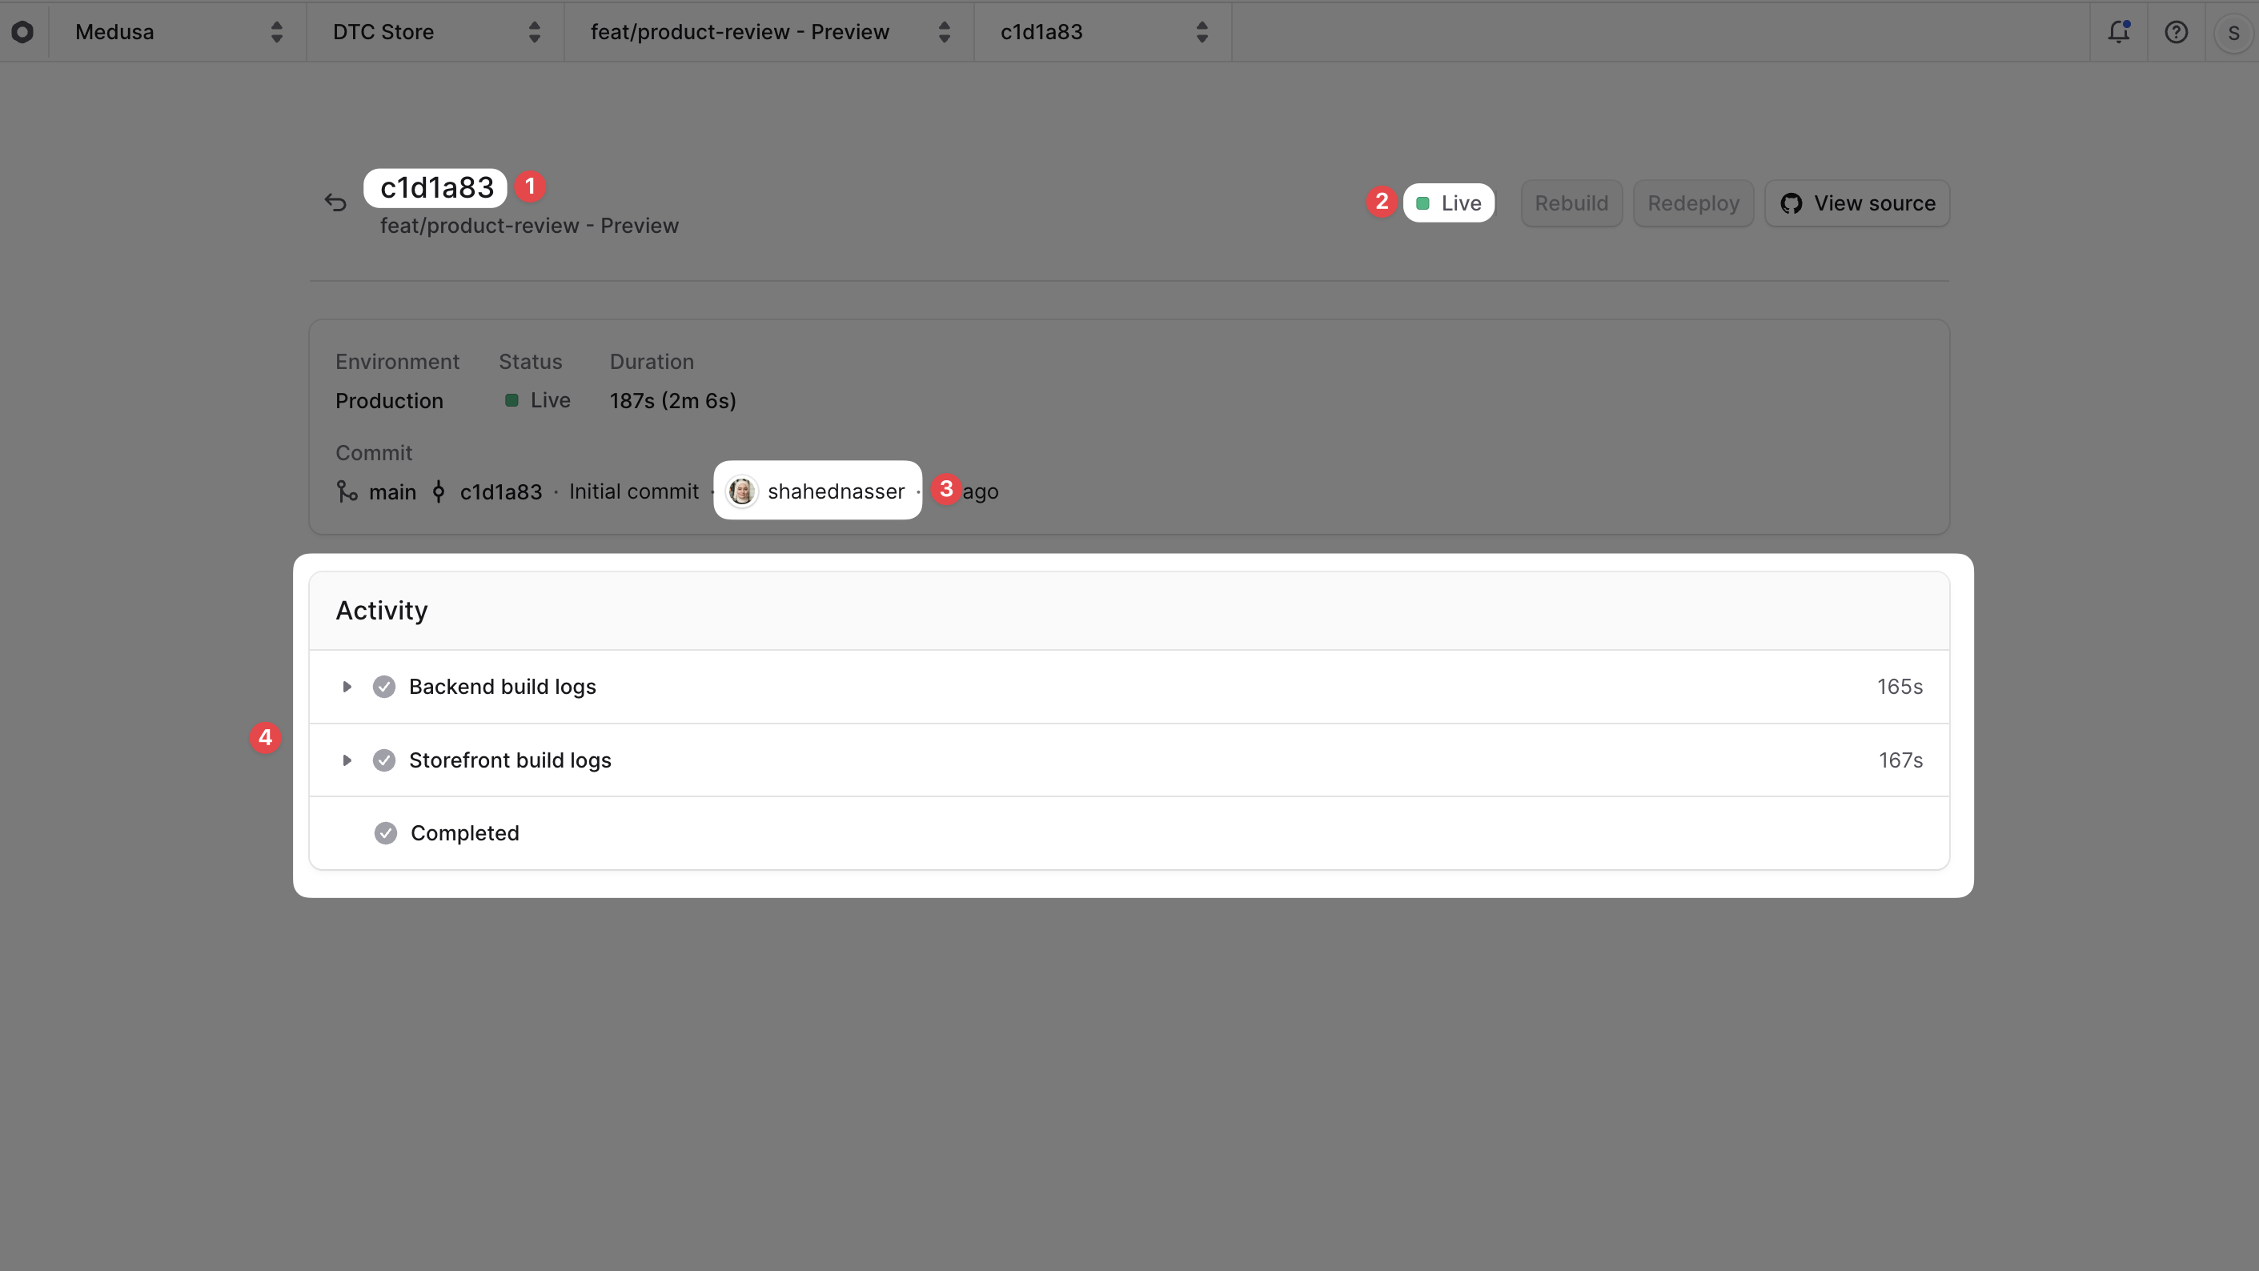Screen dimensions: 2259x1271
Task: Click the app logo in the top-left corner
Action: 24,31
